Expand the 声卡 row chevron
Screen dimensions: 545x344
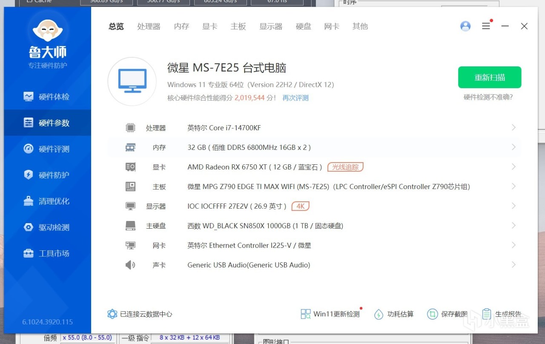click(x=513, y=265)
